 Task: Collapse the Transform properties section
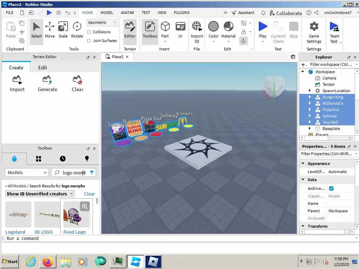point(303,226)
